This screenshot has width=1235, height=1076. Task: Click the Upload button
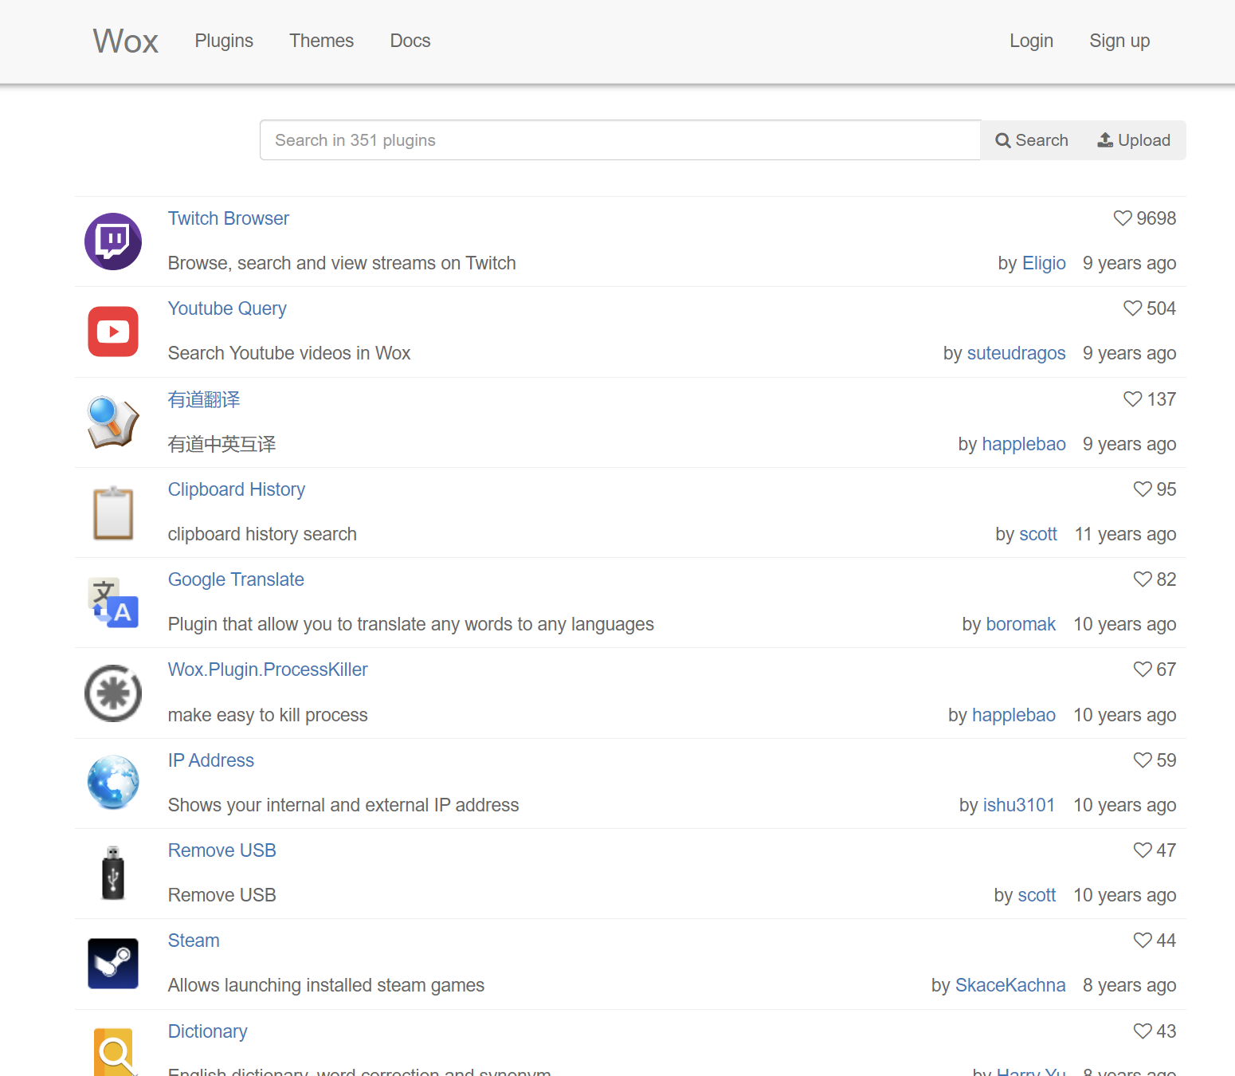(1134, 140)
